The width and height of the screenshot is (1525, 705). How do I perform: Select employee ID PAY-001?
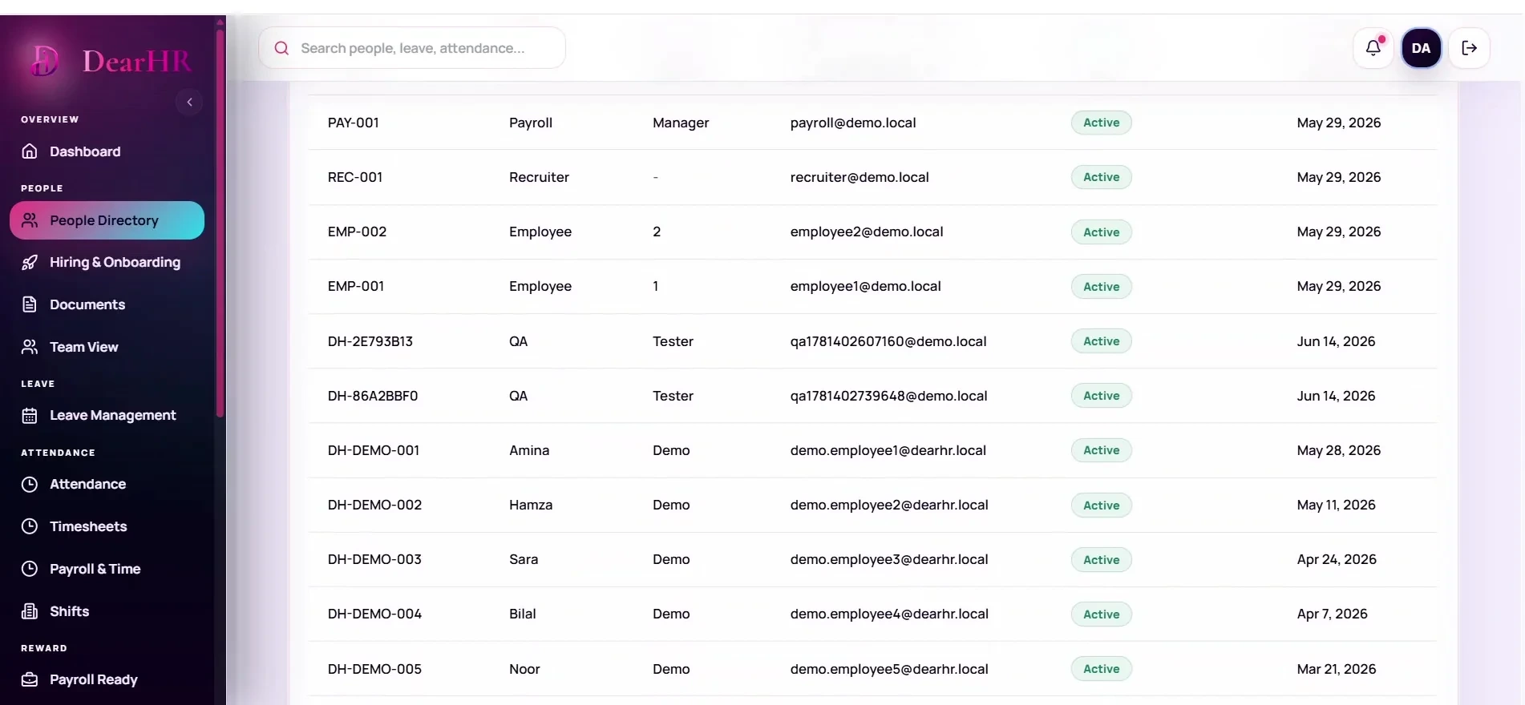354,123
